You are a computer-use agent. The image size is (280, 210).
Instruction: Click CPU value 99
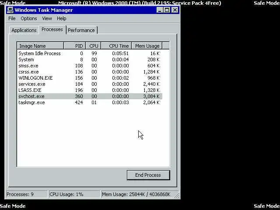(x=94, y=53)
